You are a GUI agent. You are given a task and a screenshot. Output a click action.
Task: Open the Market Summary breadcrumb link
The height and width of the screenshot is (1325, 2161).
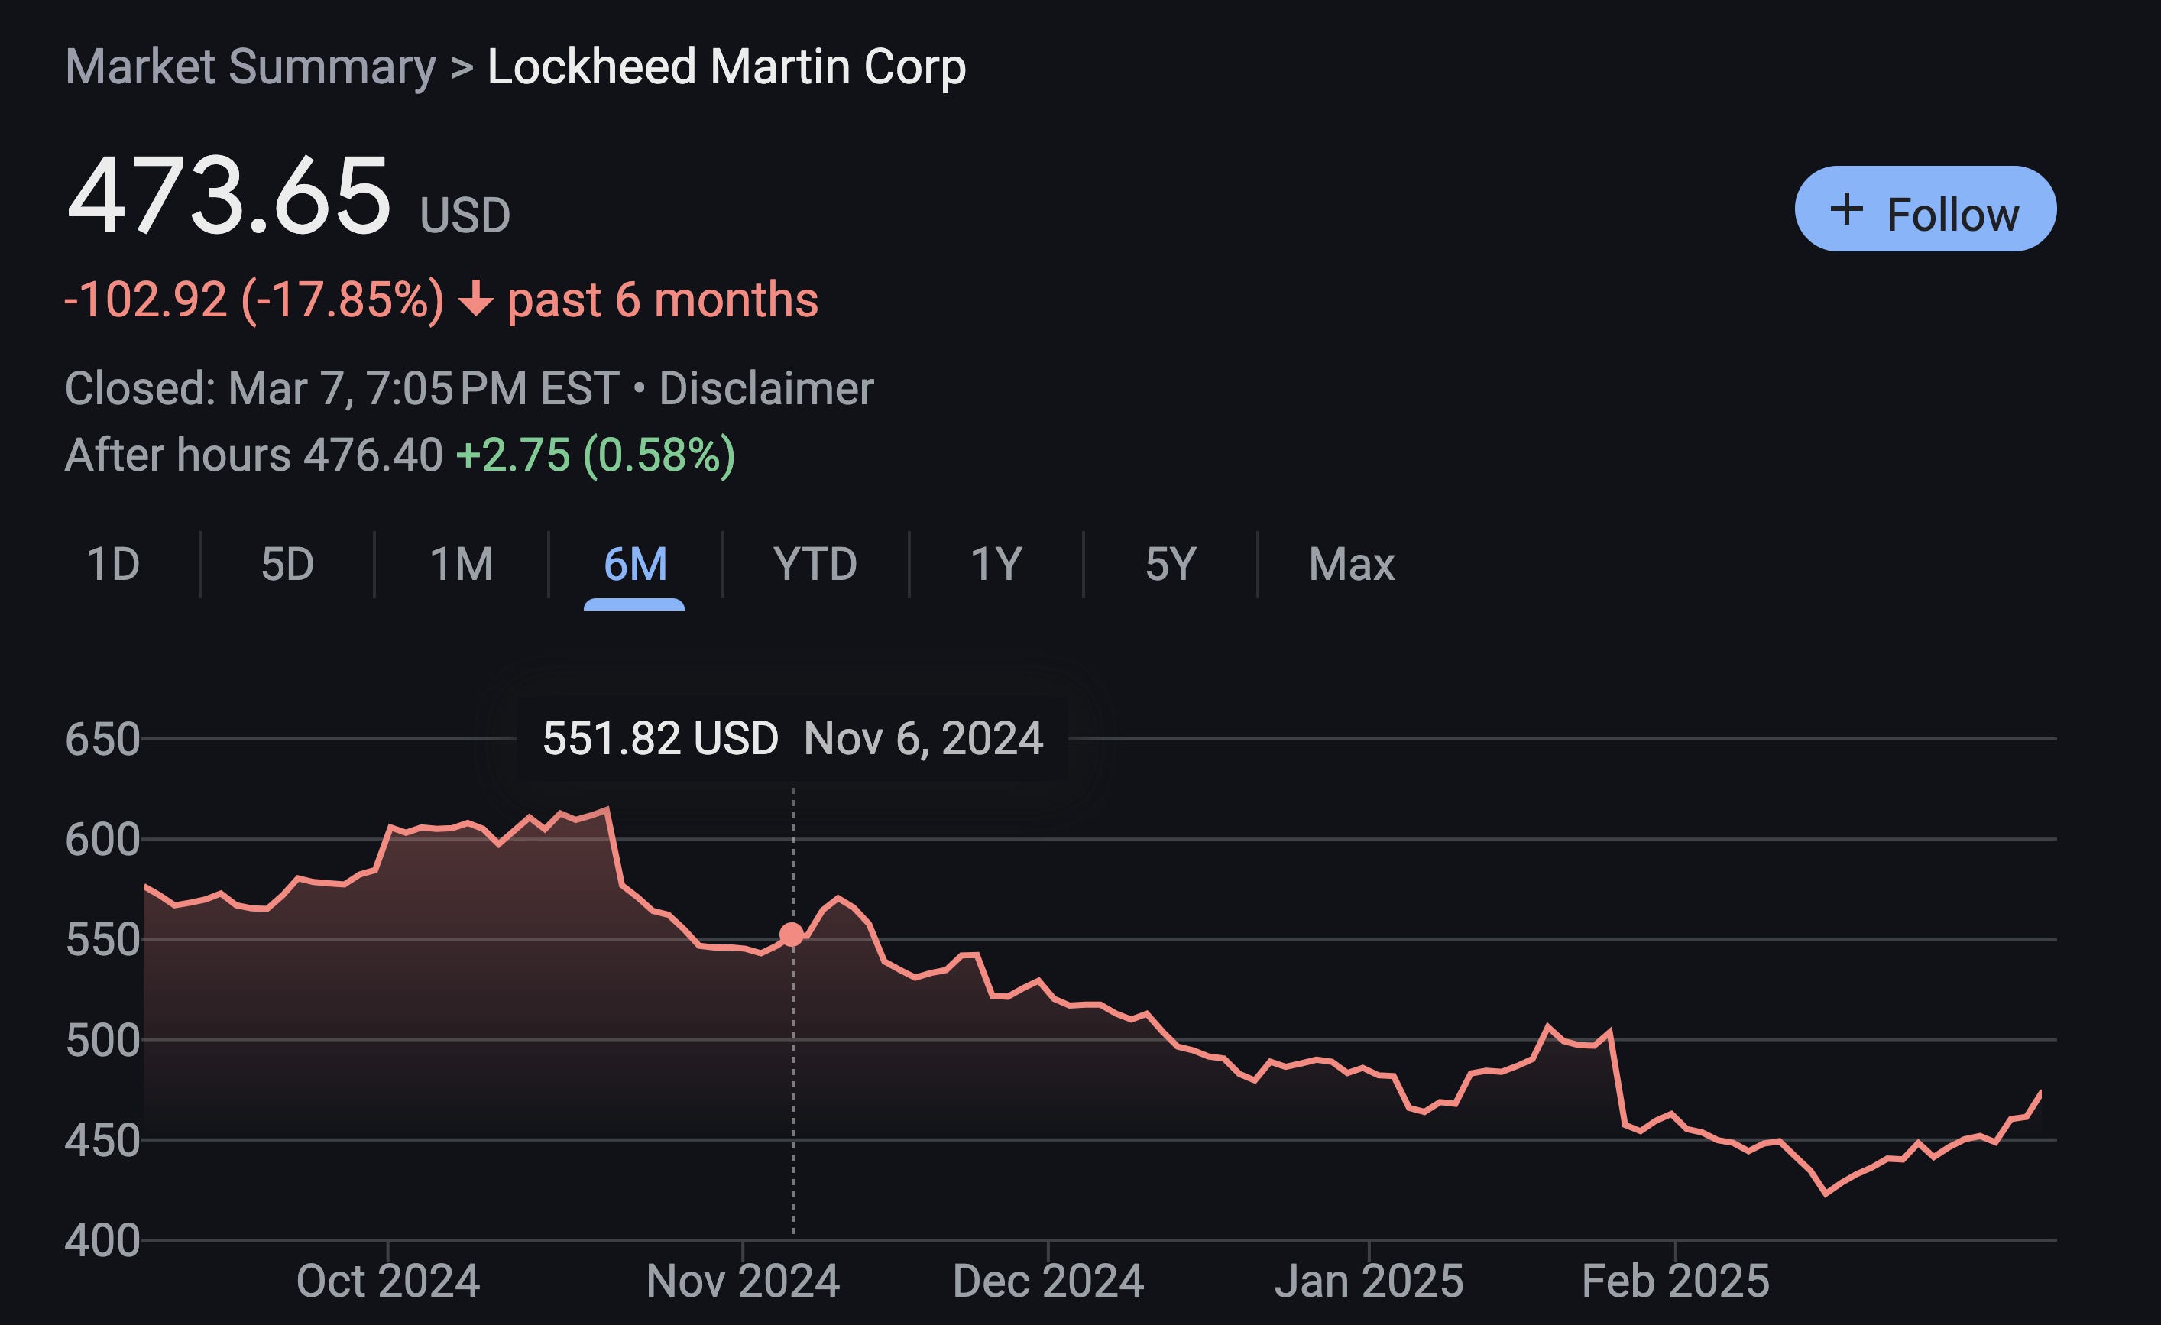(250, 66)
